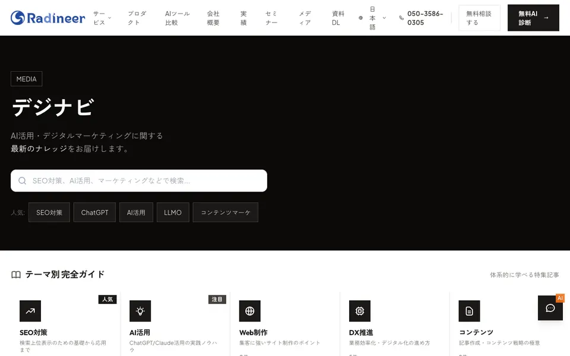Open the 日本語 language dropdown
This screenshot has width=570, height=356.
coord(372,18)
